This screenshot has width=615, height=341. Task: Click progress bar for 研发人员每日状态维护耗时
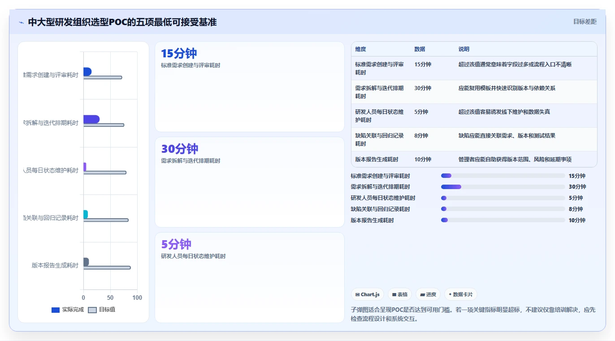point(503,198)
